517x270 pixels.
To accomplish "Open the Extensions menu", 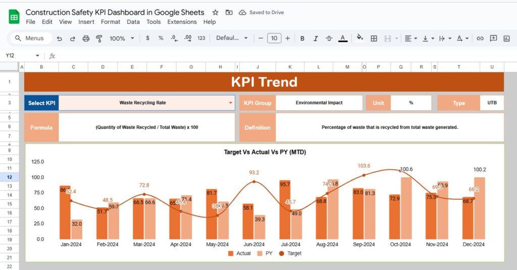I will (182, 22).
